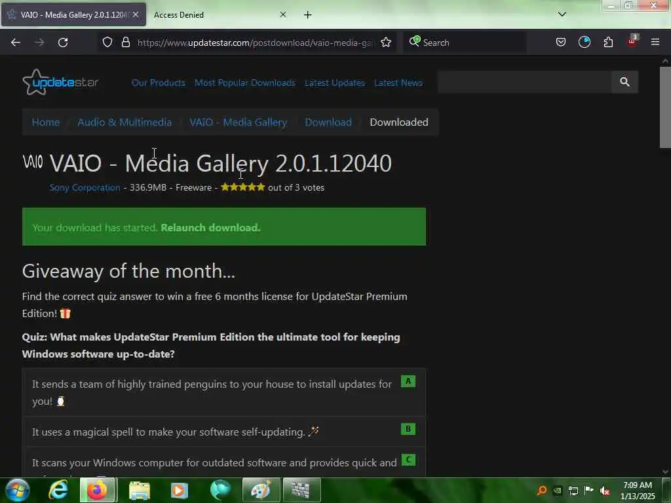671x503 pixels.
Task: Click the padlock site security icon
Action: 125,43
